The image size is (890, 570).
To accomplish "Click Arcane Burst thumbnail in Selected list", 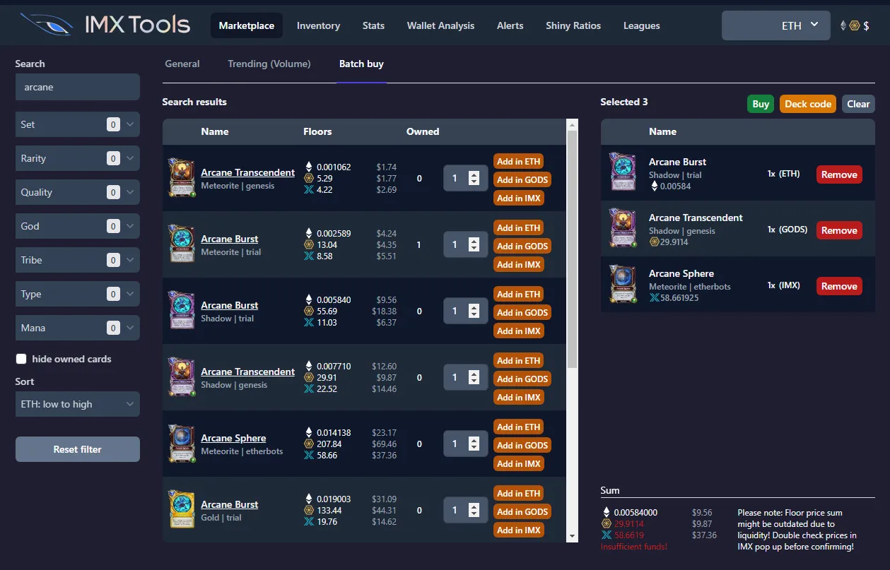I will [x=623, y=172].
